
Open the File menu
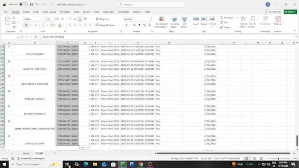click(6, 12)
